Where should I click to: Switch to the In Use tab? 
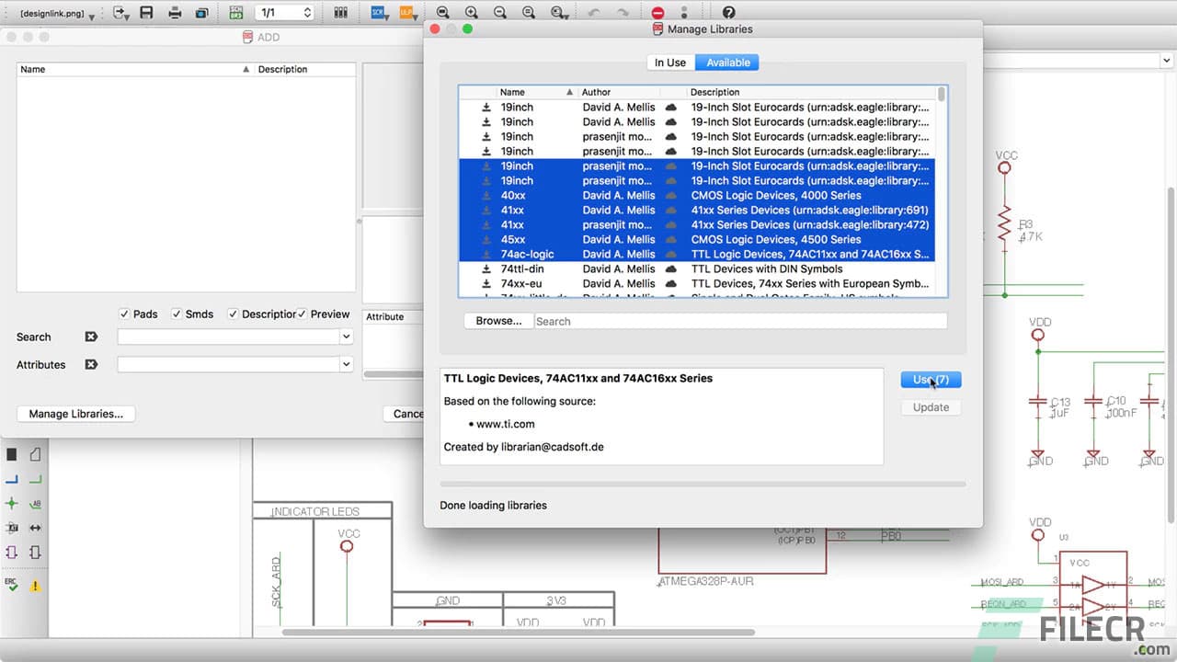click(x=670, y=63)
